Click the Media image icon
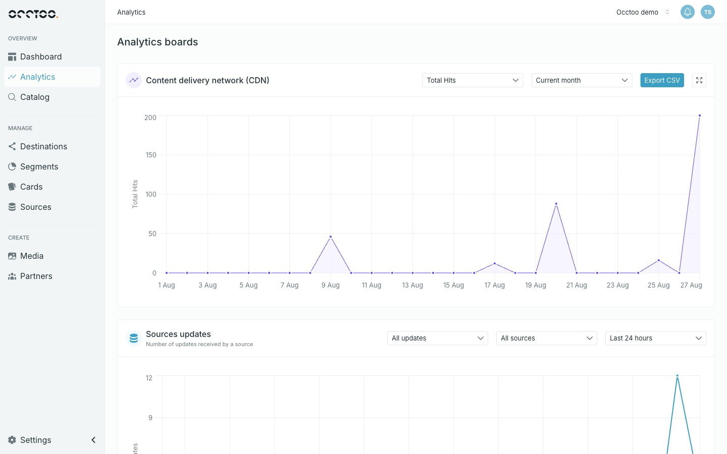The height and width of the screenshot is (454, 727). [x=12, y=256]
